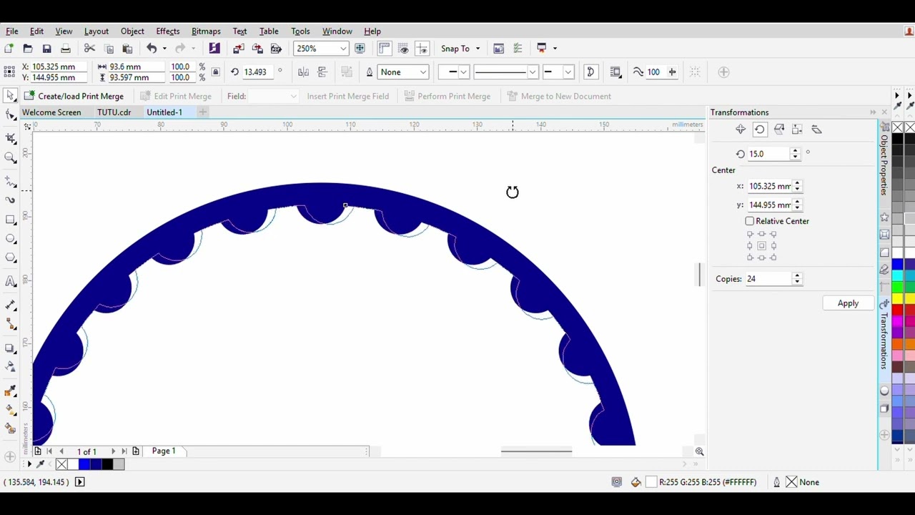Toggle the grid display icon

403,49
